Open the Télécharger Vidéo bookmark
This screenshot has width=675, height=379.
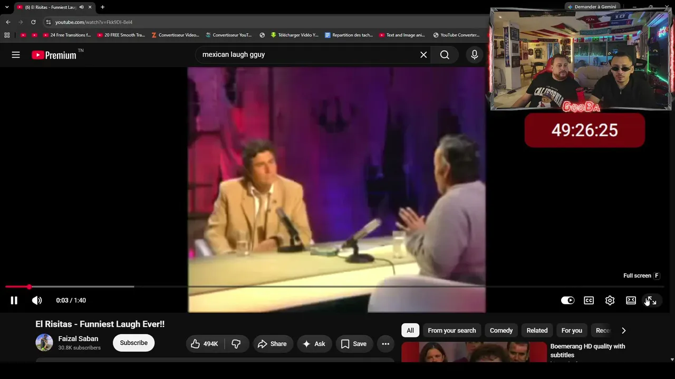coord(294,35)
